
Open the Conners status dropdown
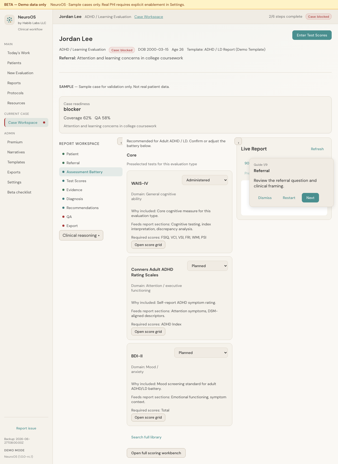point(208,266)
